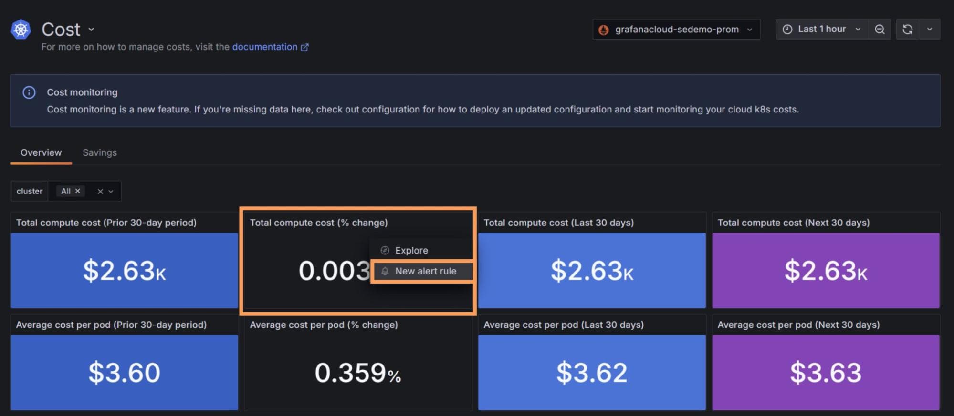Expand the cluster filter dropdown chevron
Screen dimensions: 954x416
tap(111, 192)
